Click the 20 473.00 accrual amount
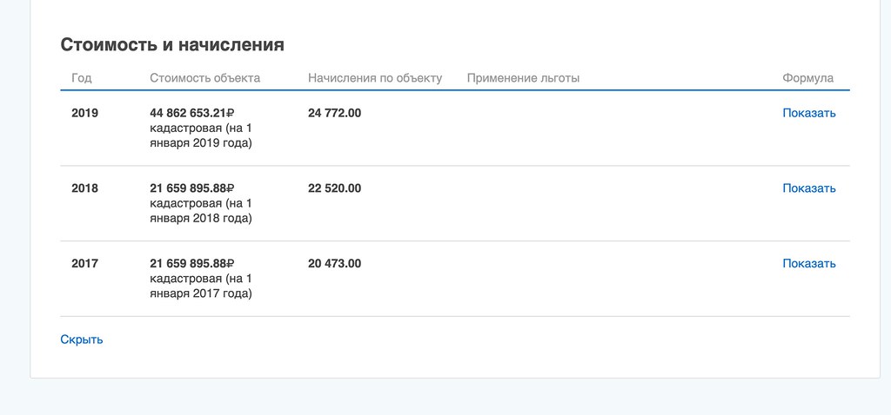 click(x=335, y=264)
